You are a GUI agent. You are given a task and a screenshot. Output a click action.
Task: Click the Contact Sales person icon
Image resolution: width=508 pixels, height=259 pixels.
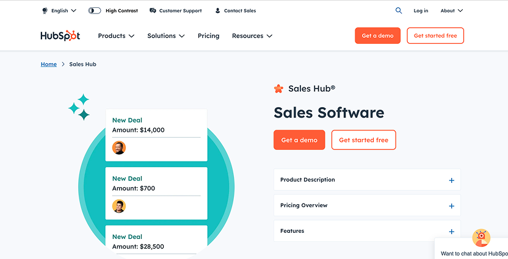point(218,11)
